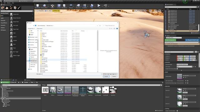The image size is (200, 112).
Task: Select the Lights category in Place panel
Action: (2, 18)
